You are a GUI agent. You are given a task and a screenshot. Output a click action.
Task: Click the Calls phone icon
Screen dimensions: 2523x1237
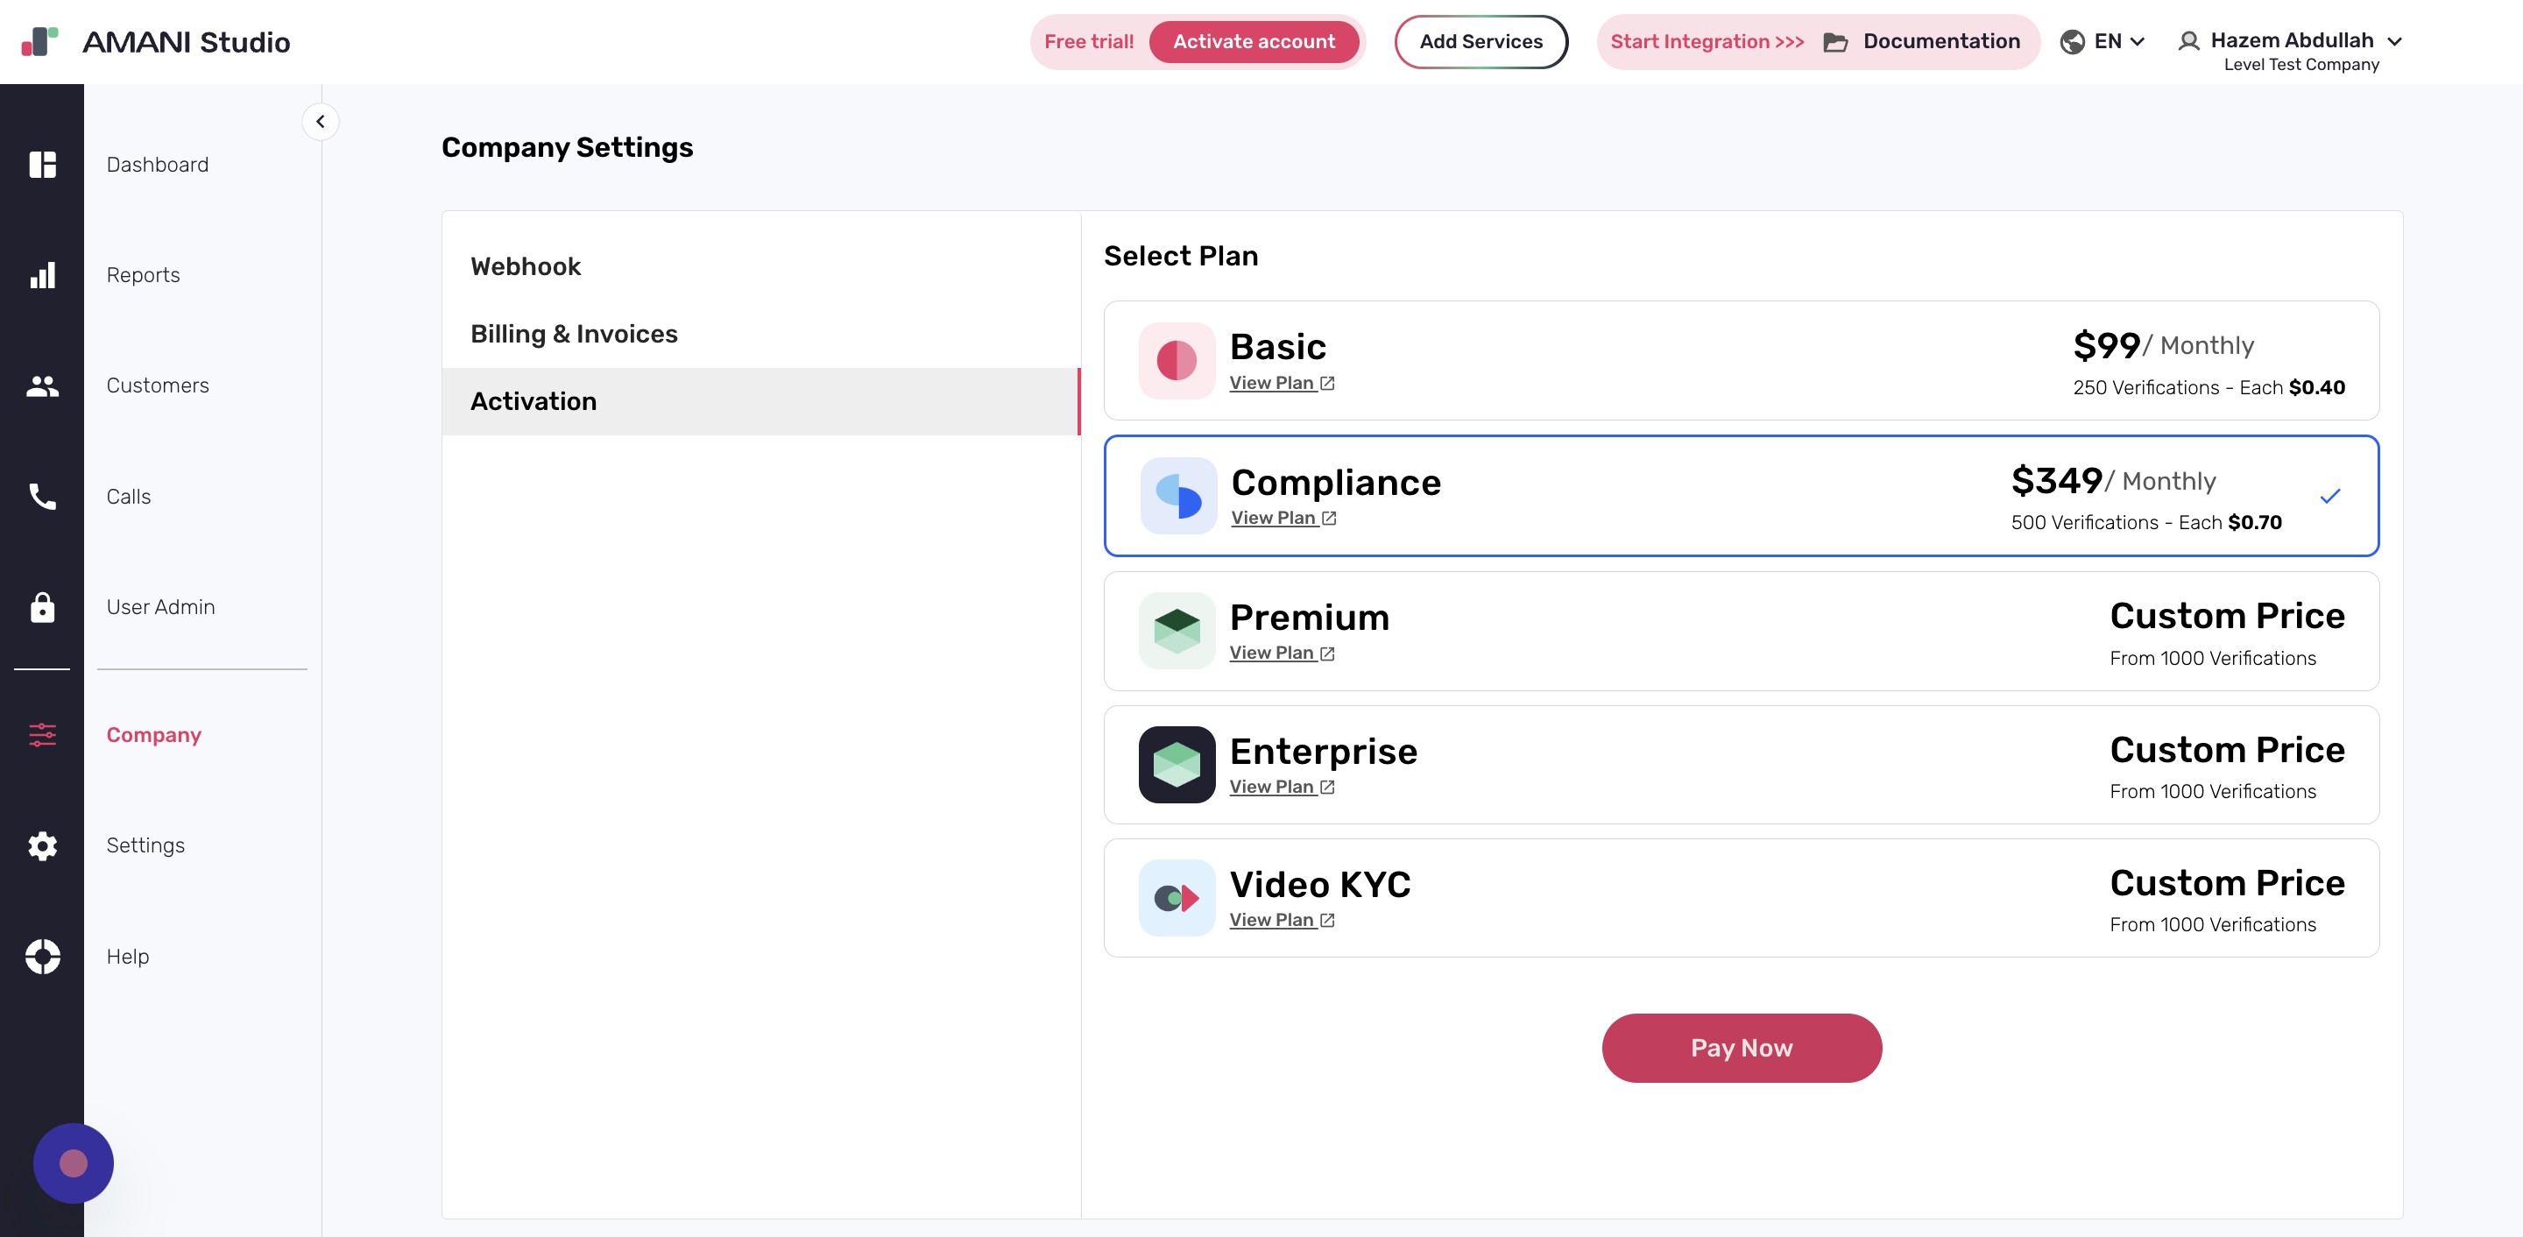pyautogui.click(x=42, y=497)
